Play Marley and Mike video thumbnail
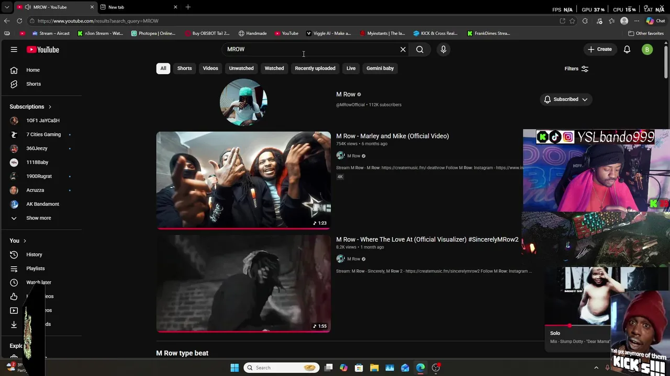This screenshot has width=670, height=376. click(x=243, y=181)
